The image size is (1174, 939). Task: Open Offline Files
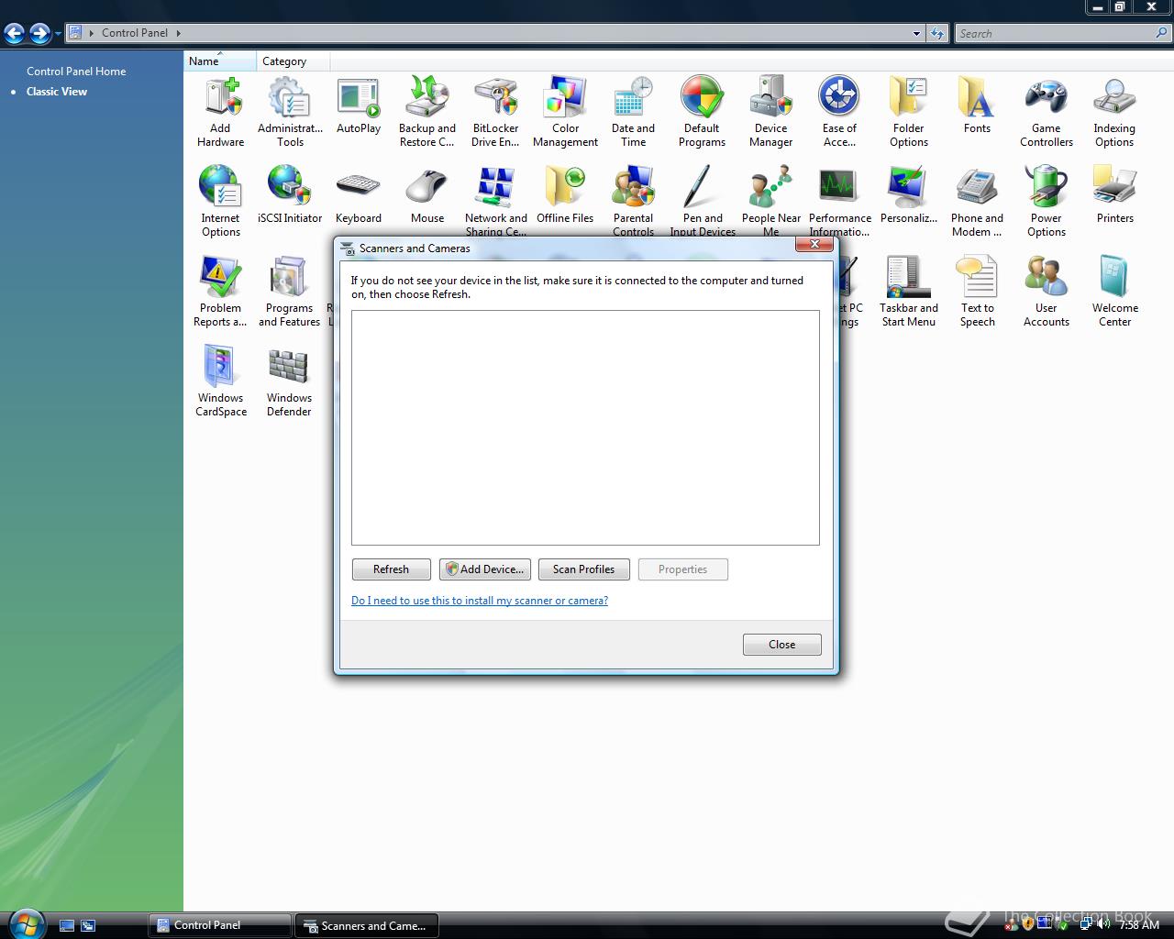click(x=565, y=195)
